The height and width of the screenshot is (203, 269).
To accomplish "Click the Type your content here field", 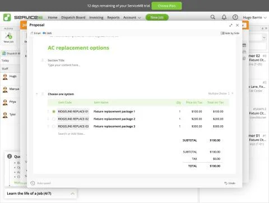I will pyautogui.click(x=64, y=65).
